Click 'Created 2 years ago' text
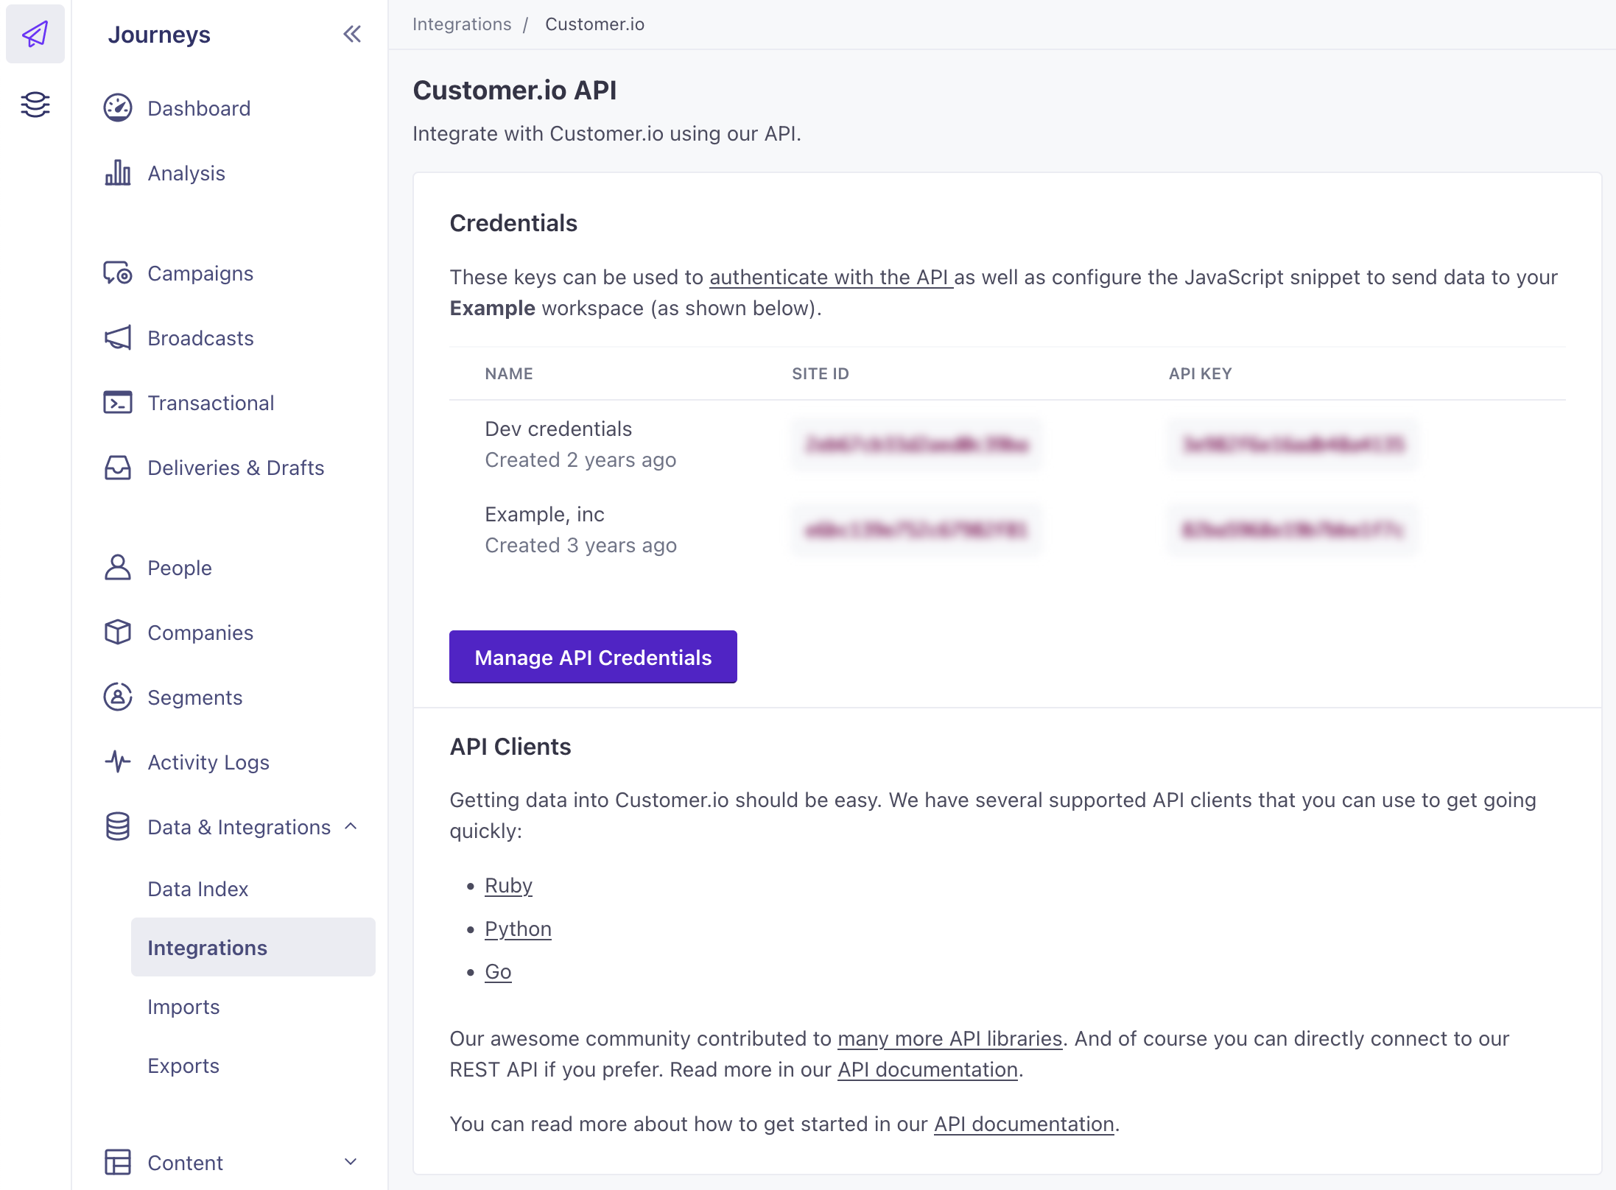This screenshot has height=1190, width=1616. point(580,460)
